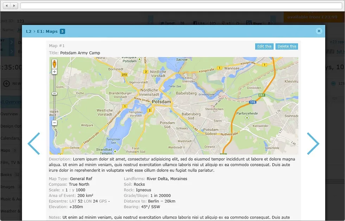345x221 pixels.
Task: Click the maps count badge 5
Action: click(x=62, y=31)
